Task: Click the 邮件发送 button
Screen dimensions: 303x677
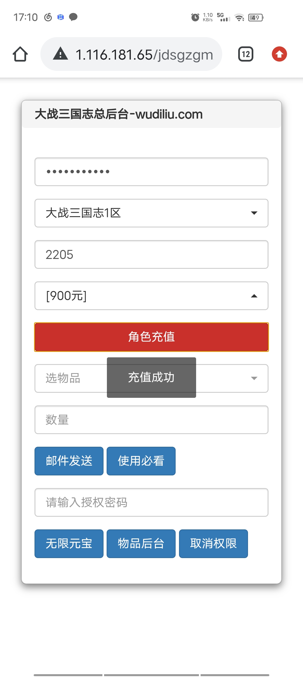Action: tap(69, 461)
